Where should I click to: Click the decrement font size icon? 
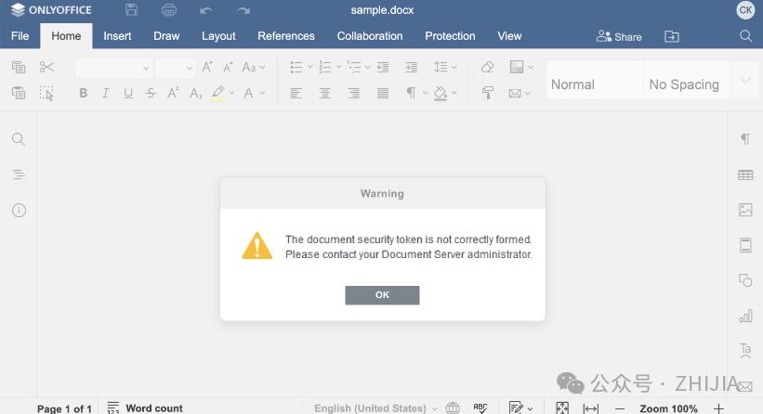click(x=228, y=67)
